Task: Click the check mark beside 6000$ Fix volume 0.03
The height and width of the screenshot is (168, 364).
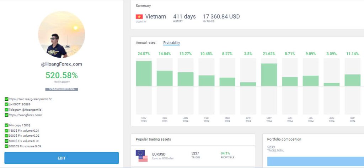Action: click(x=6, y=141)
